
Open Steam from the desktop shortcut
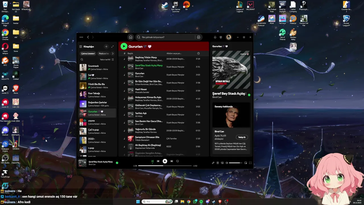coord(165,6)
